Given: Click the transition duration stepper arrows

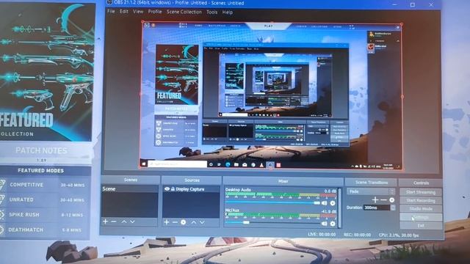Looking at the screenshot, I should (393, 208).
